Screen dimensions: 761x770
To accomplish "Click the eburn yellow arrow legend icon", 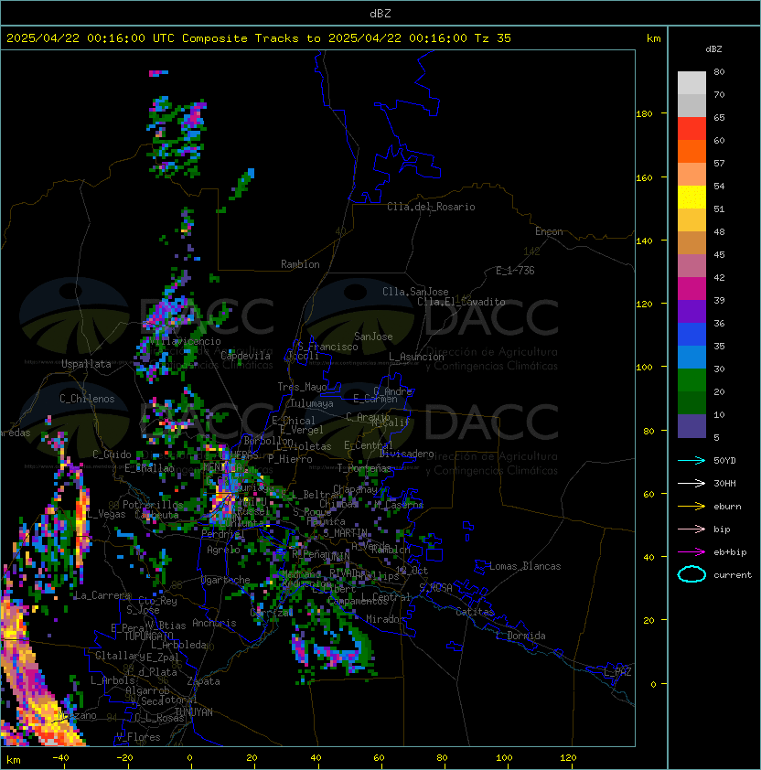I will coord(691,507).
